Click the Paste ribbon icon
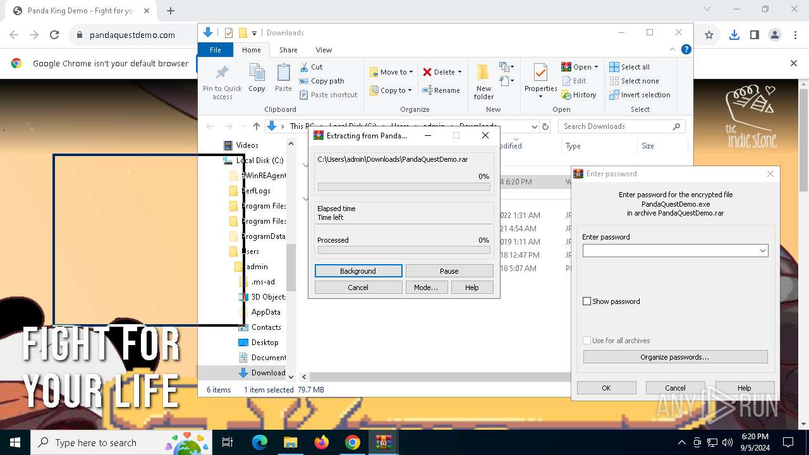The height and width of the screenshot is (455, 809). pyautogui.click(x=283, y=73)
